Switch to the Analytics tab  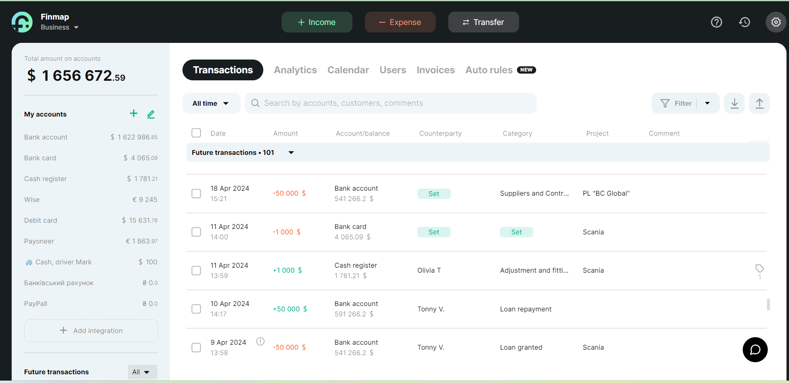[x=295, y=70]
